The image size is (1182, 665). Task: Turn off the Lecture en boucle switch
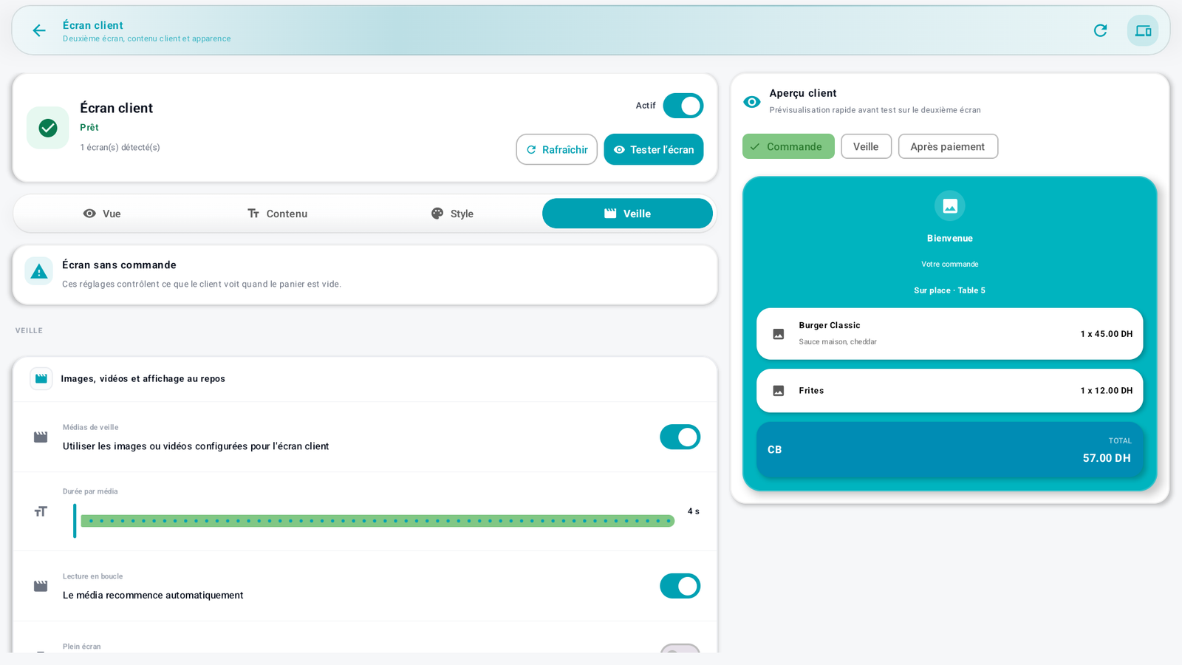(x=680, y=586)
